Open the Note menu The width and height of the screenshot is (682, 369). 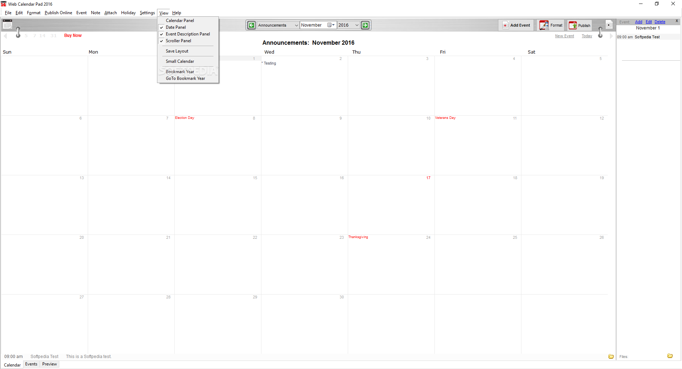pyautogui.click(x=96, y=13)
